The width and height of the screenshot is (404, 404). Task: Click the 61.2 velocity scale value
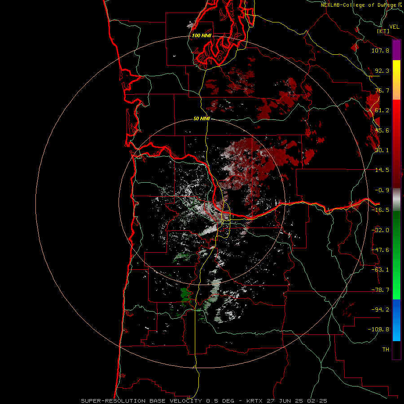click(x=382, y=110)
